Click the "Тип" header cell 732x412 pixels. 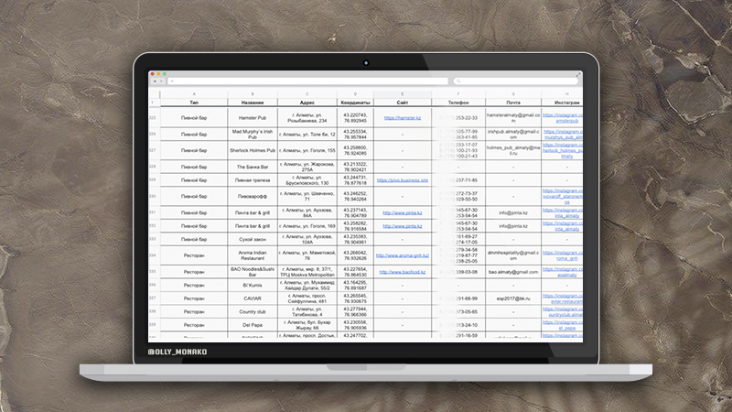[194, 103]
